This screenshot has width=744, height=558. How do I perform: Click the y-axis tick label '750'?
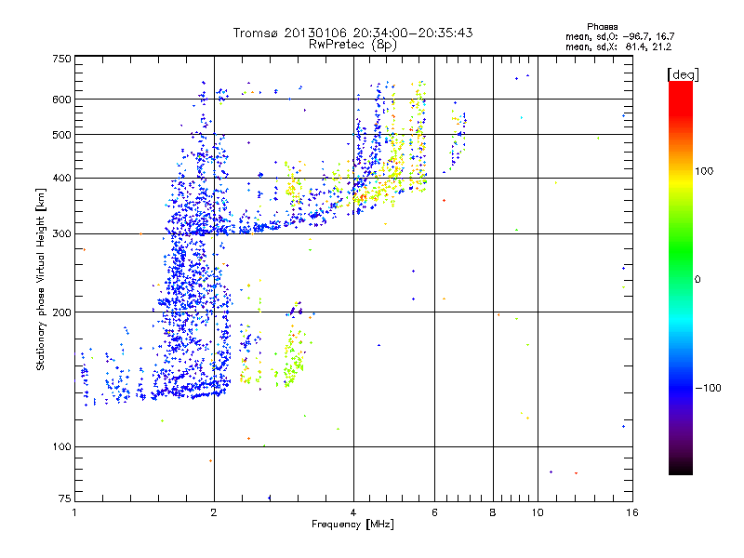61,59
